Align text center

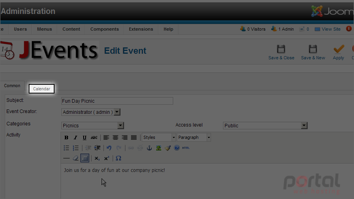[115, 137]
